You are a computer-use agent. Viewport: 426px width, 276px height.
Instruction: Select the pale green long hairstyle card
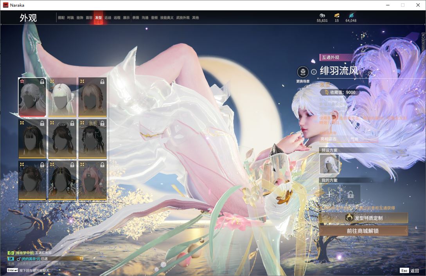(62, 97)
